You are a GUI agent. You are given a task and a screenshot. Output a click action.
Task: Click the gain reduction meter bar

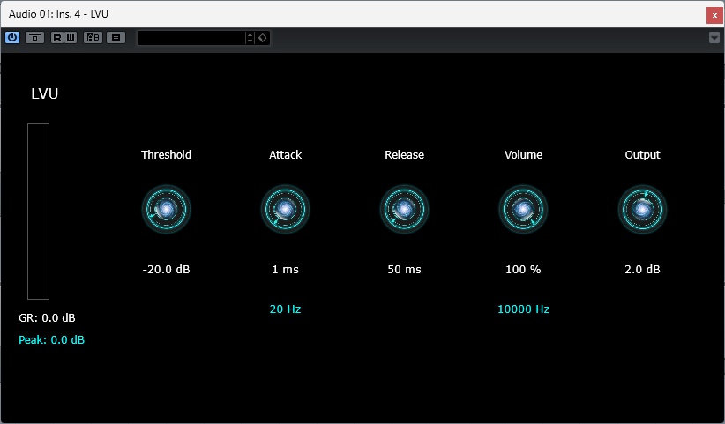point(39,212)
